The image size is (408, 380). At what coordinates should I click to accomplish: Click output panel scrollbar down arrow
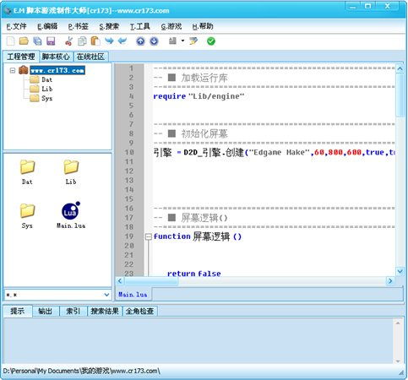point(398,361)
